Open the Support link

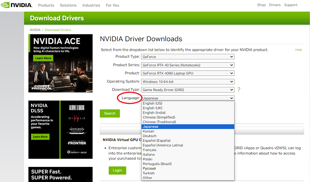click(291, 5)
